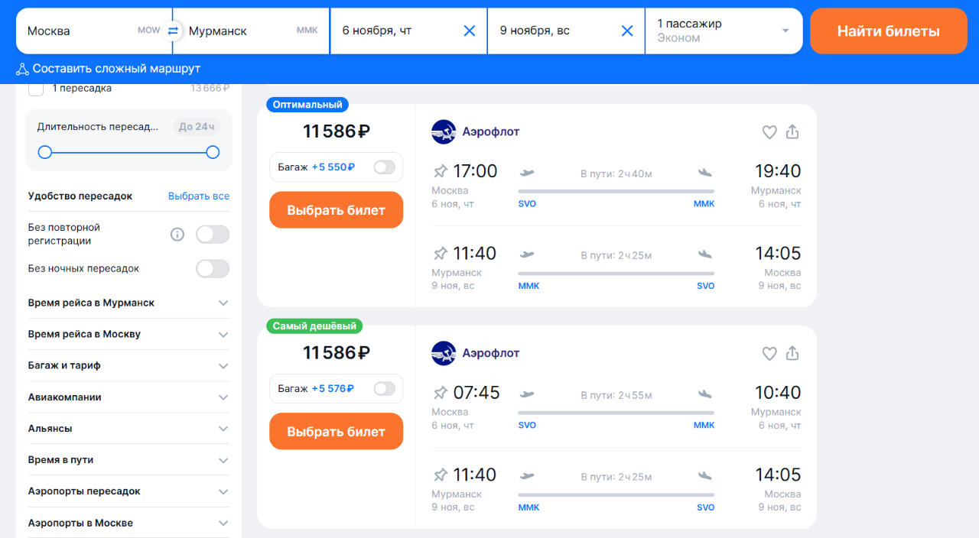The image size is (979, 538).
Task: Enable Без повторной регистрации toggle
Action: [213, 235]
